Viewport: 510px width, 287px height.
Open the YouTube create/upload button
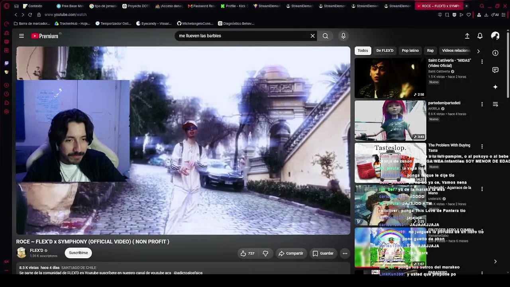click(x=467, y=36)
